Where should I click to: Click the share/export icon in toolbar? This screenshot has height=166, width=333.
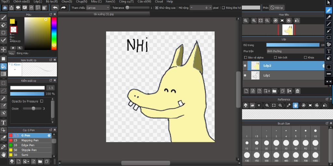12,8
